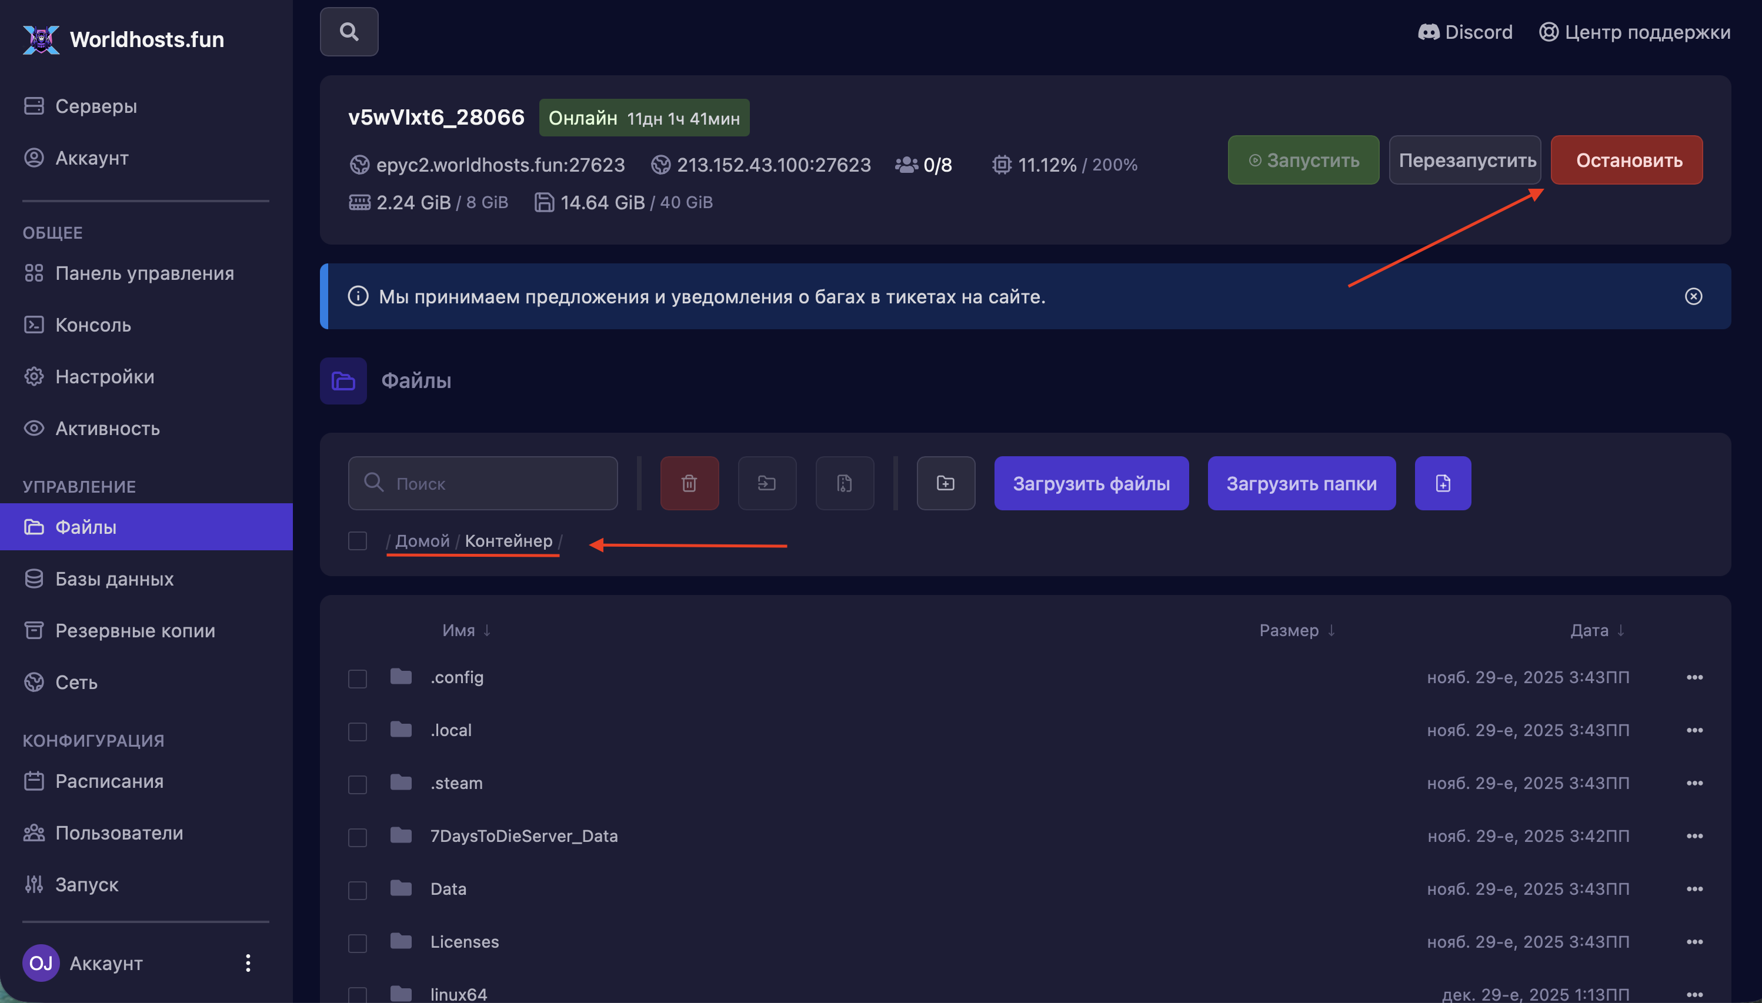Click the new file icon button
Image resolution: width=1762 pixels, height=1003 pixels.
pyautogui.click(x=1442, y=483)
